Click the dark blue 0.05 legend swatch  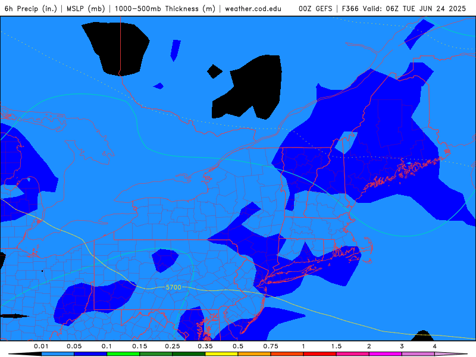(90, 354)
